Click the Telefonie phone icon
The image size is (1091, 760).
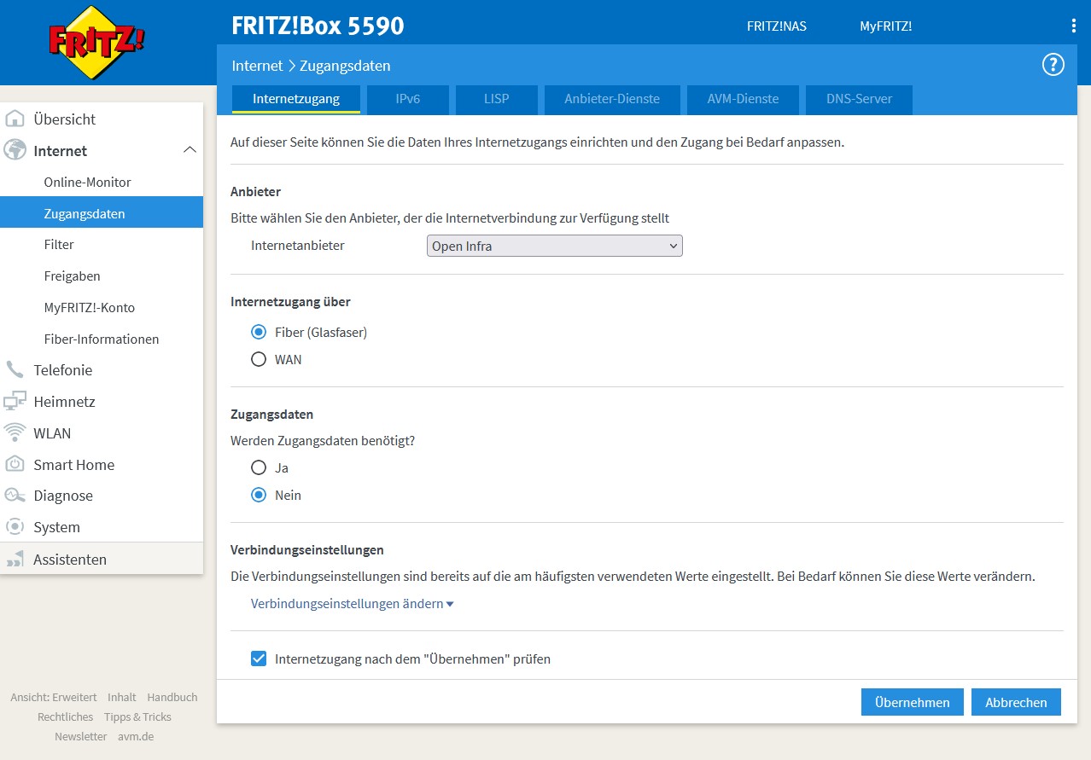[x=15, y=369]
